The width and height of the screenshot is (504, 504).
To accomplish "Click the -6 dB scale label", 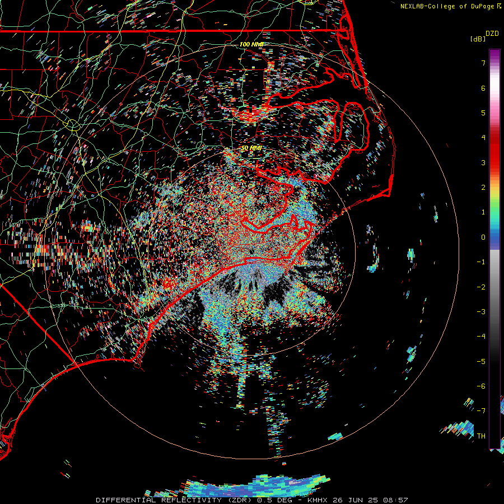I will (x=481, y=386).
